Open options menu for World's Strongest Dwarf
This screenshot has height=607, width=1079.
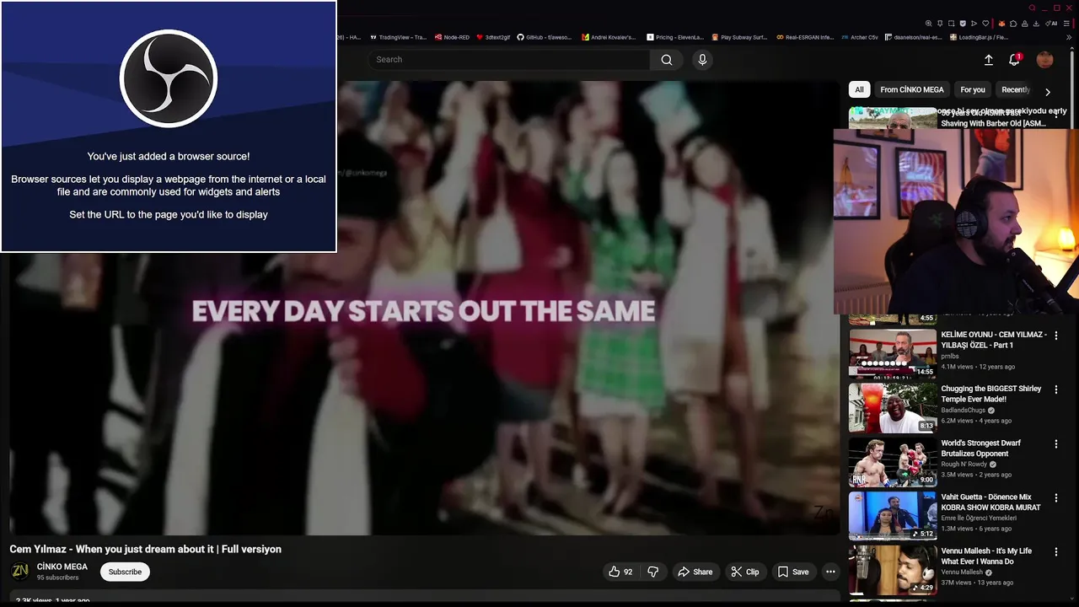tap(1056, 443)
